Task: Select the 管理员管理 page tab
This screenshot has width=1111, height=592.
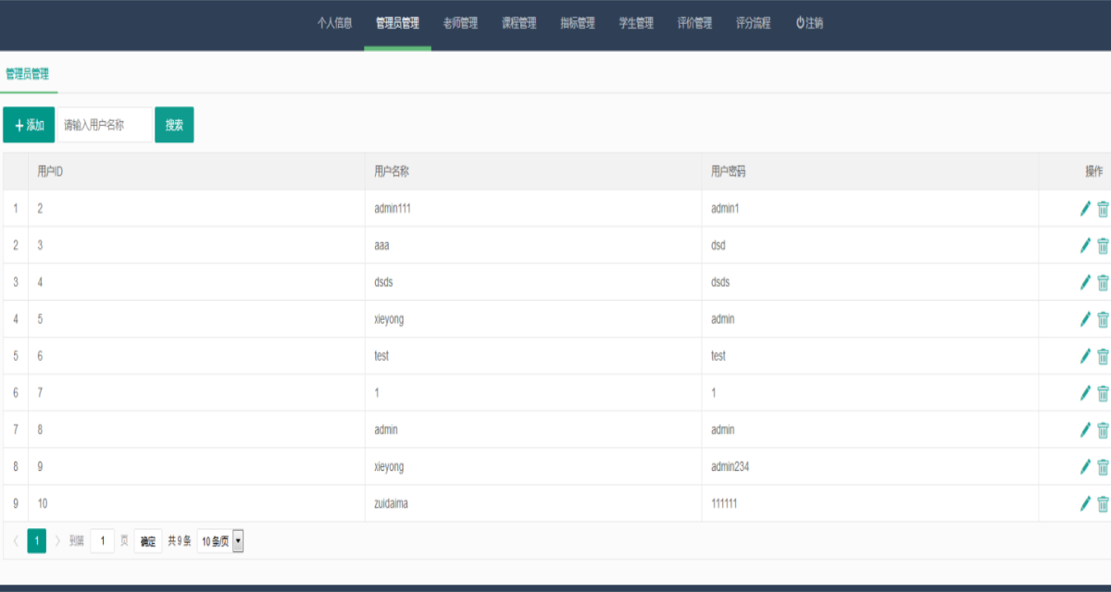Action: click(x=28, y=74)
